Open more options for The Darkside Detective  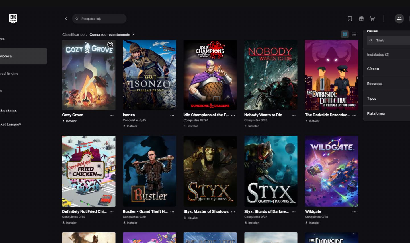[x=354, y=115]
